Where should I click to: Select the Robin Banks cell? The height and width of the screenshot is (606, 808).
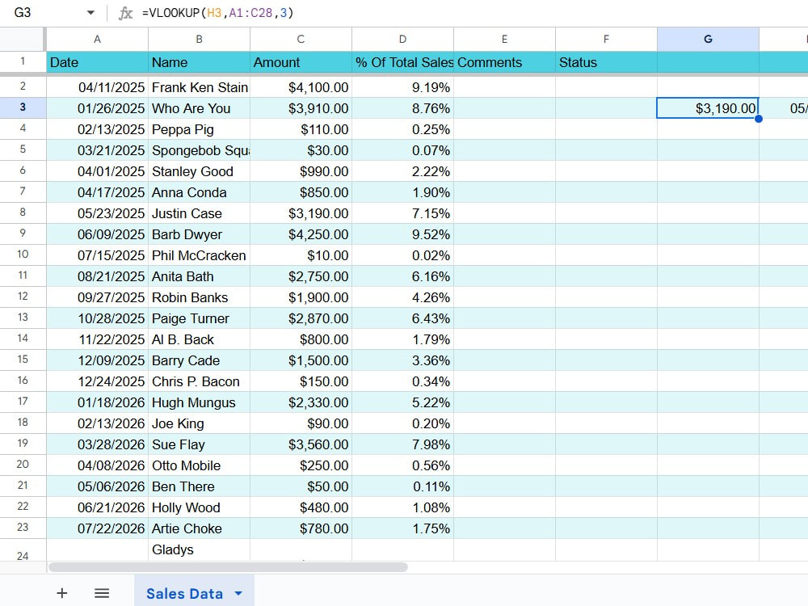click(x=199, y=297)
